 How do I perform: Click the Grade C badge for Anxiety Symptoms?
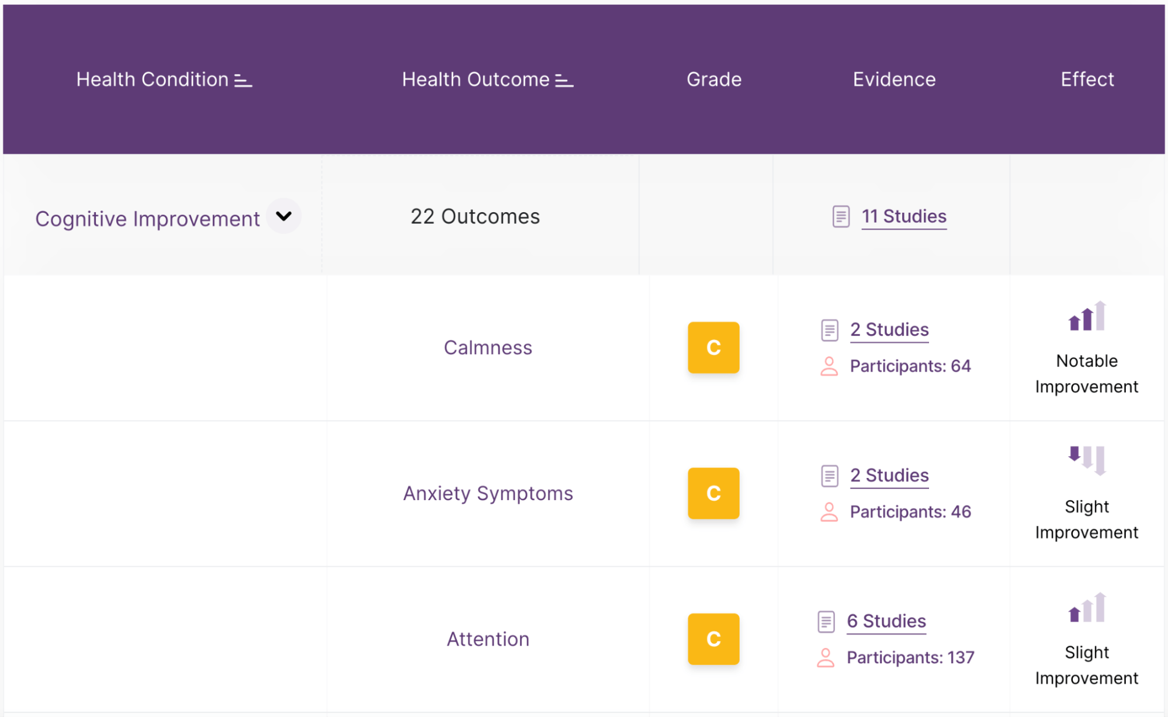[713, 493]
